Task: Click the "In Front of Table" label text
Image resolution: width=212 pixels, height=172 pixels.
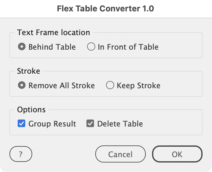Action: click(128, 47)
